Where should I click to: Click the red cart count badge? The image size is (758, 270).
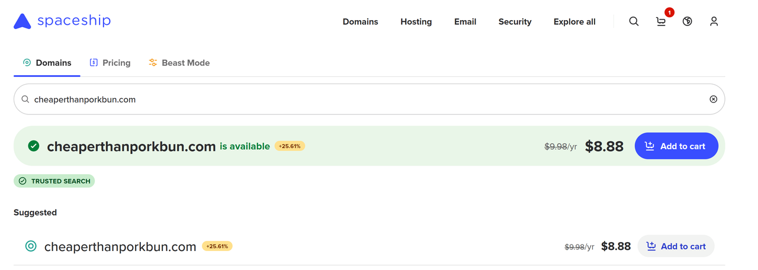(x=669, y=12)
